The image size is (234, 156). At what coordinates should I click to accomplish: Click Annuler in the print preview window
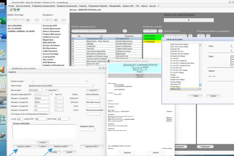(156, 153)
